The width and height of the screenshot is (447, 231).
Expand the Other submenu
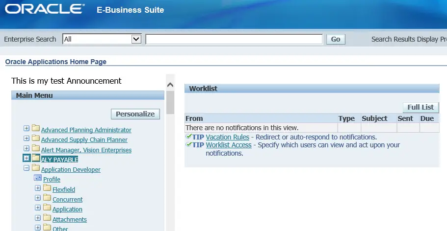[38, 228]
